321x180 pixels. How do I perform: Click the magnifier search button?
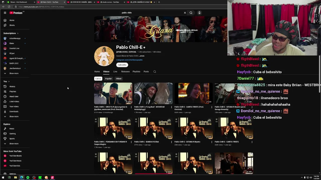point(191,13)
